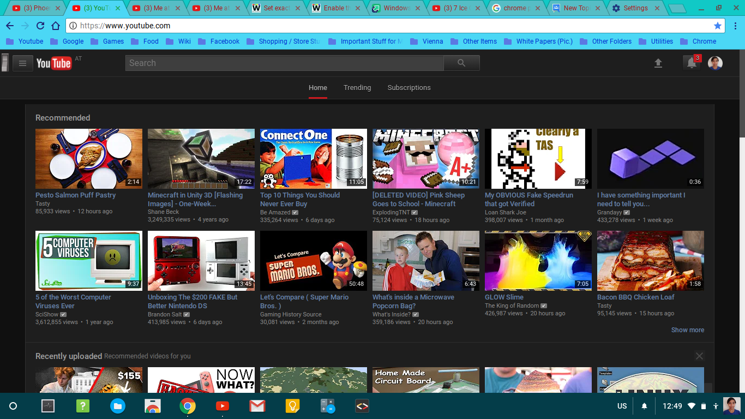The width and height of the screenshot is (745, 419).
Task: Open the Youtube bookmarks folder
Action: pyautogui.click(x=25, y=41)
